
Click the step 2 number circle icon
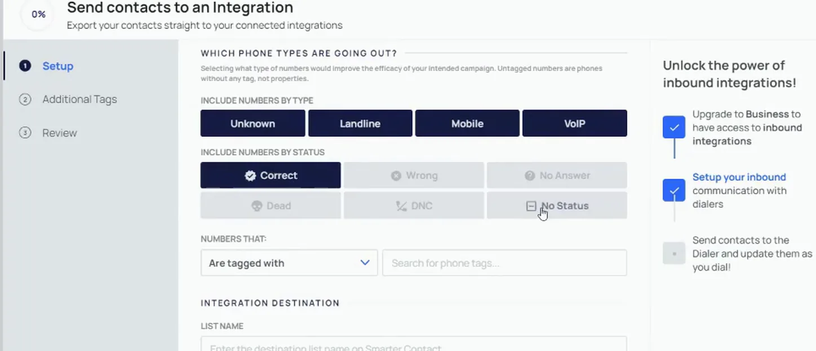click(25, 100)
